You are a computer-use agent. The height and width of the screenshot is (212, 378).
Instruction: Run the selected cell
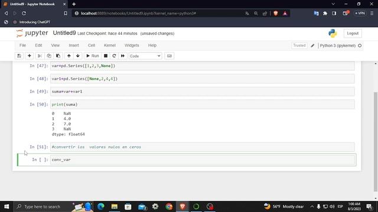(x=93, y=56)
